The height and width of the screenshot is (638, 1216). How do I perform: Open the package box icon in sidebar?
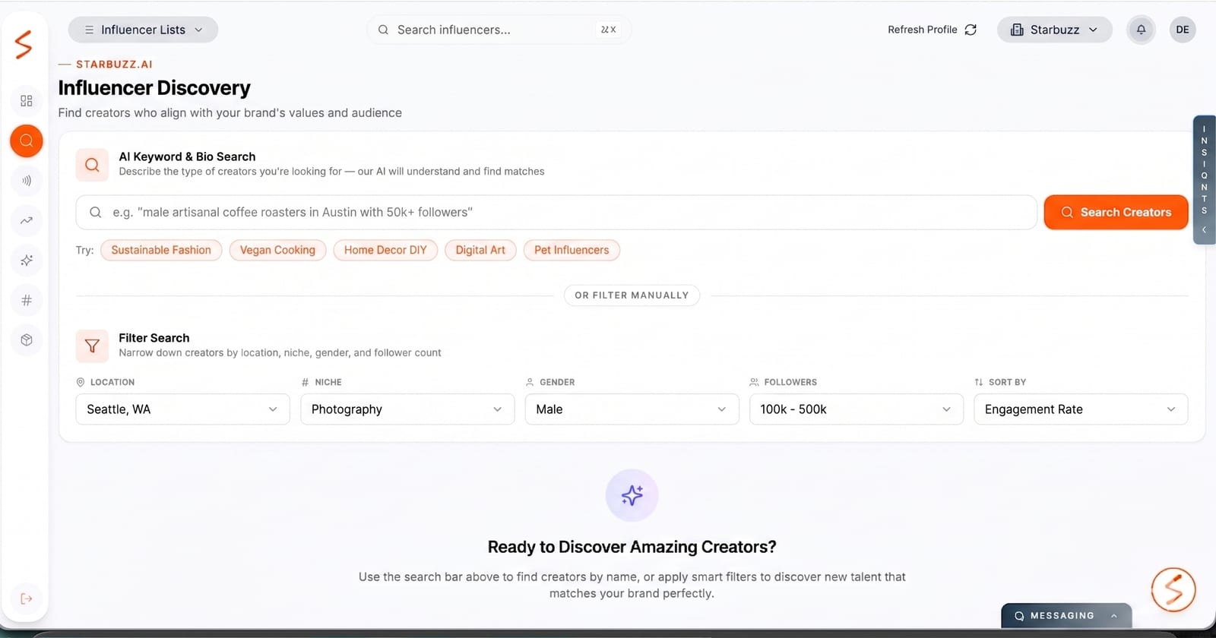(x=26, y=340)
